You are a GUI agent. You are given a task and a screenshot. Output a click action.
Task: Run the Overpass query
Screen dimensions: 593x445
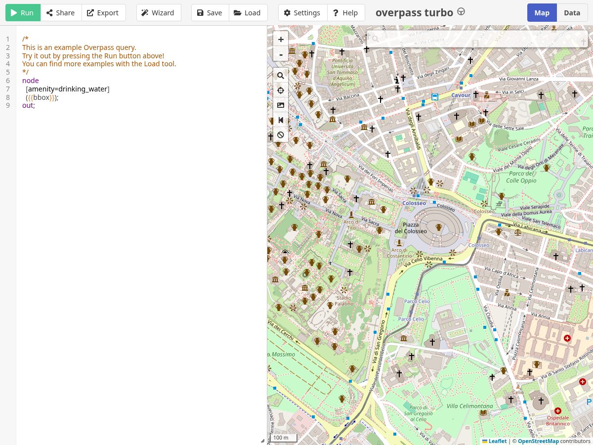tap(23, 13)
